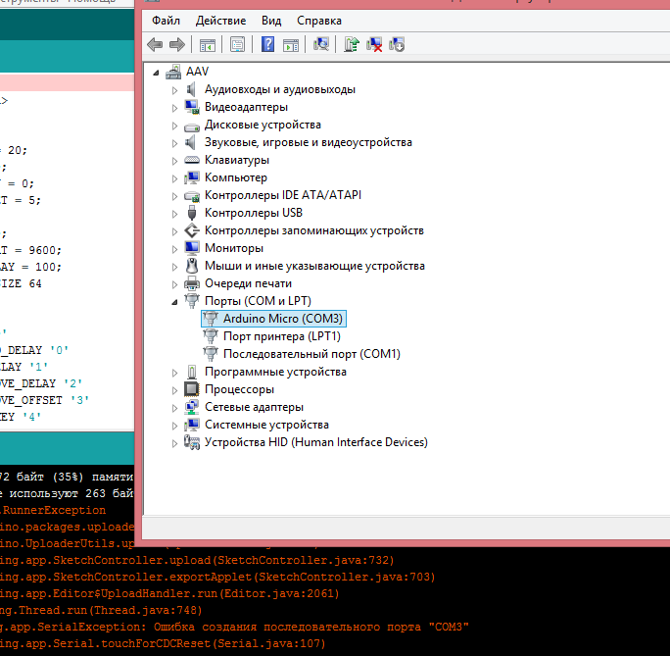Click the show/hide console tree icon

tap(207, 44)
